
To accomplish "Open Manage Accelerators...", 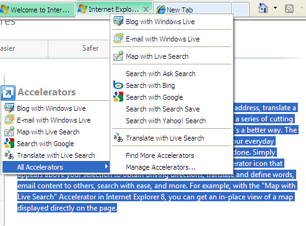I will (172, 167).
